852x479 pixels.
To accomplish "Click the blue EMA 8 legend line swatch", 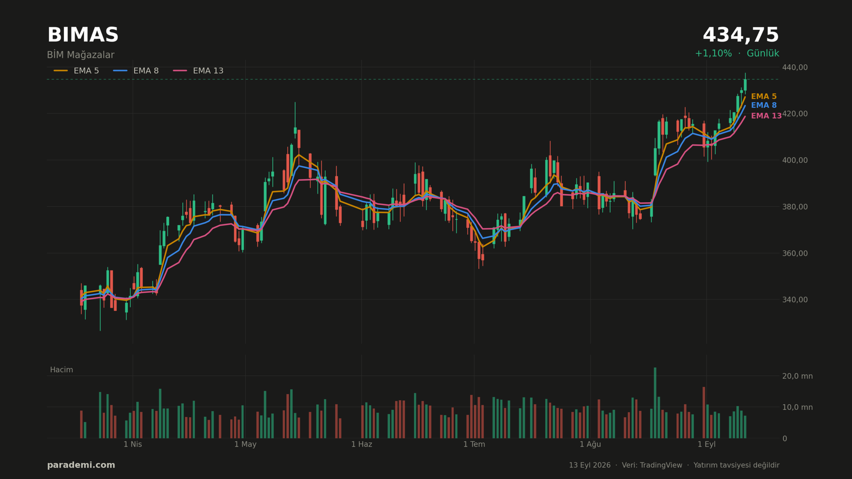I will click(x=120, y=71).
